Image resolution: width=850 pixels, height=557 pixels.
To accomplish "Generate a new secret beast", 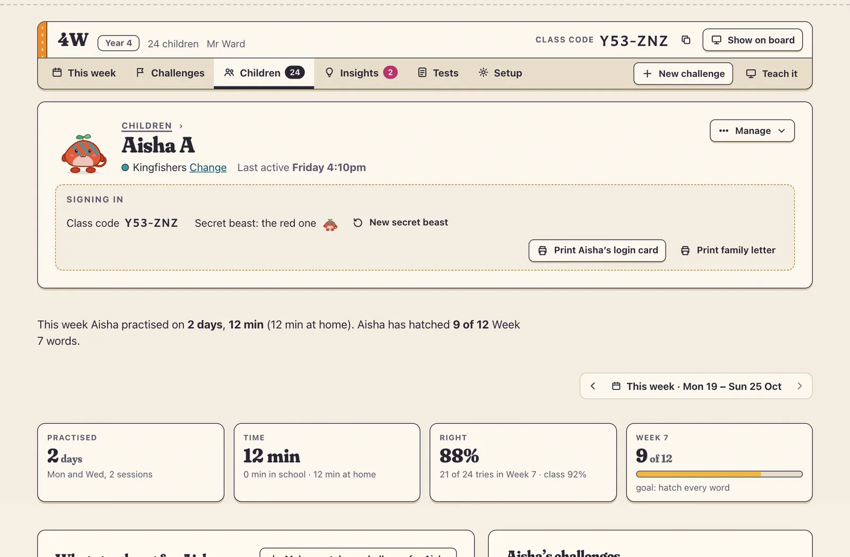I will click(401, 223).
